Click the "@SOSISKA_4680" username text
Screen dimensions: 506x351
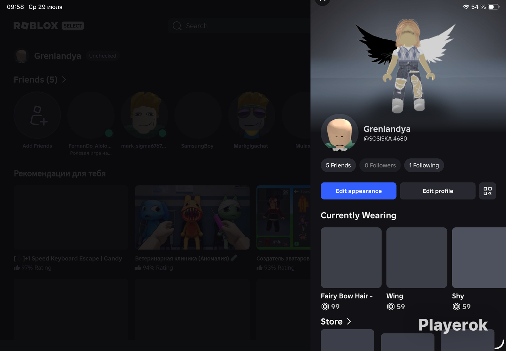(385, 139)
